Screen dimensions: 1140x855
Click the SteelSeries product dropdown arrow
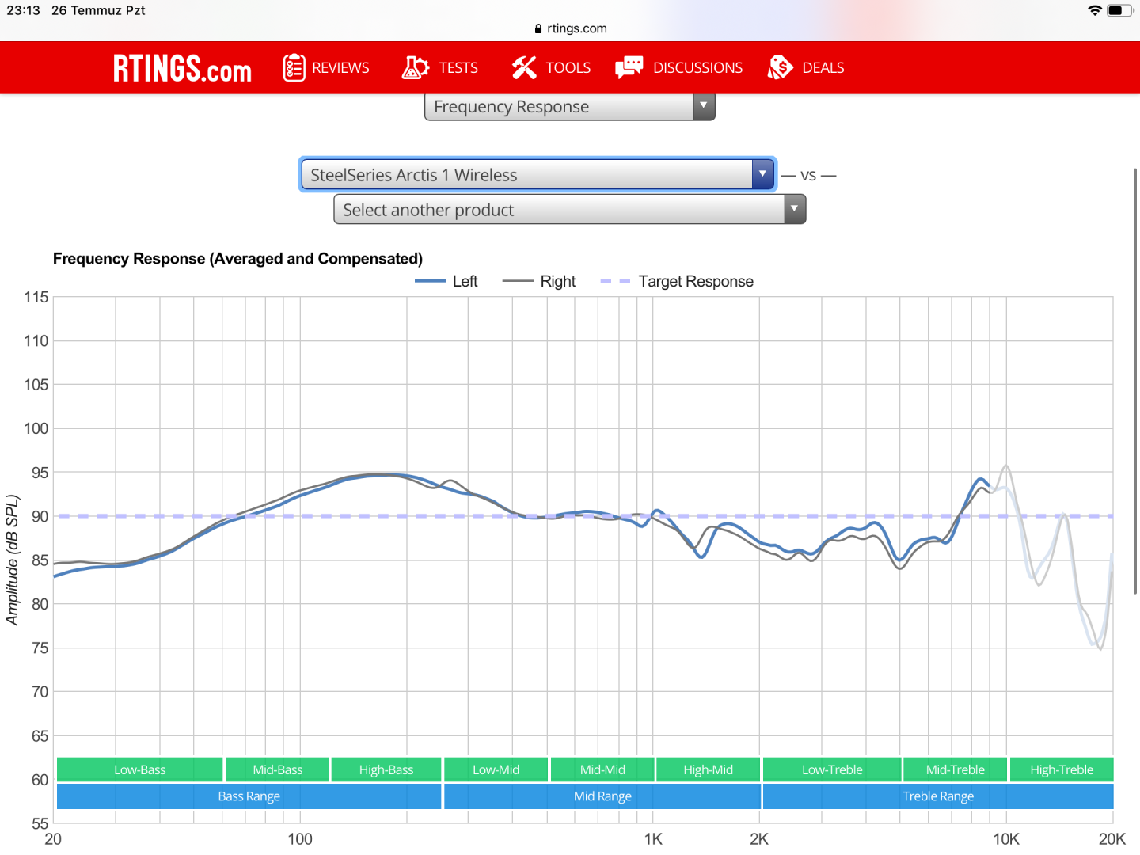click(x=762, y=174)
